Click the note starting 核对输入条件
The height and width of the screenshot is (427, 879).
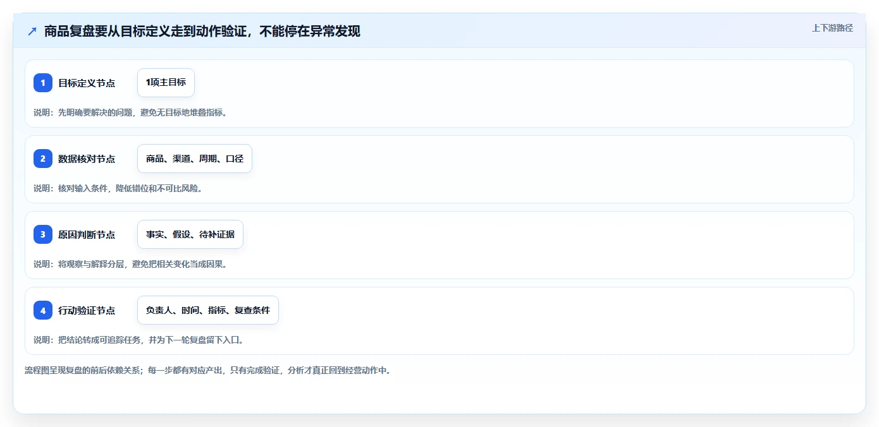(118, 188)
